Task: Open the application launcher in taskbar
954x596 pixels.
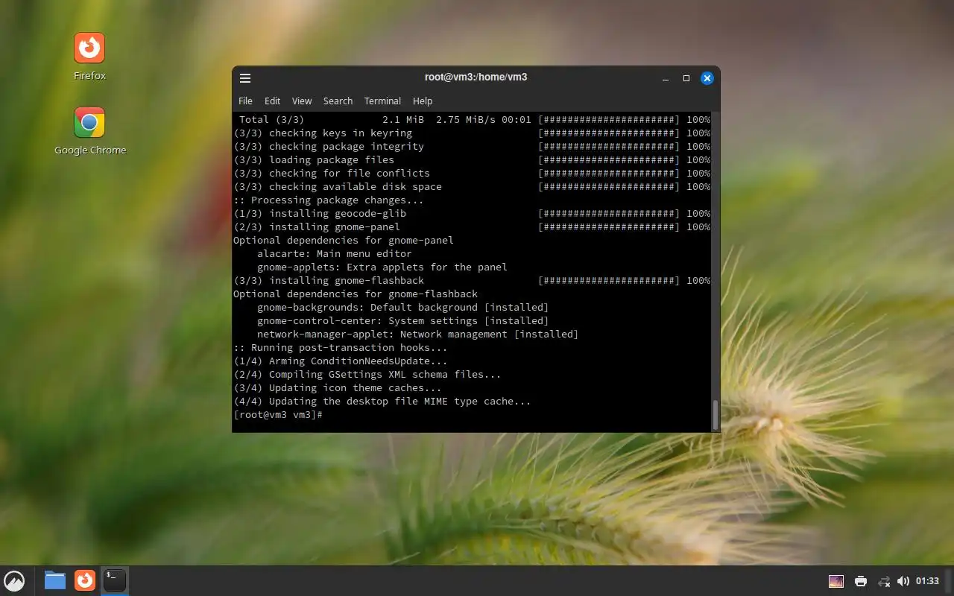Action: coord(14,580)
